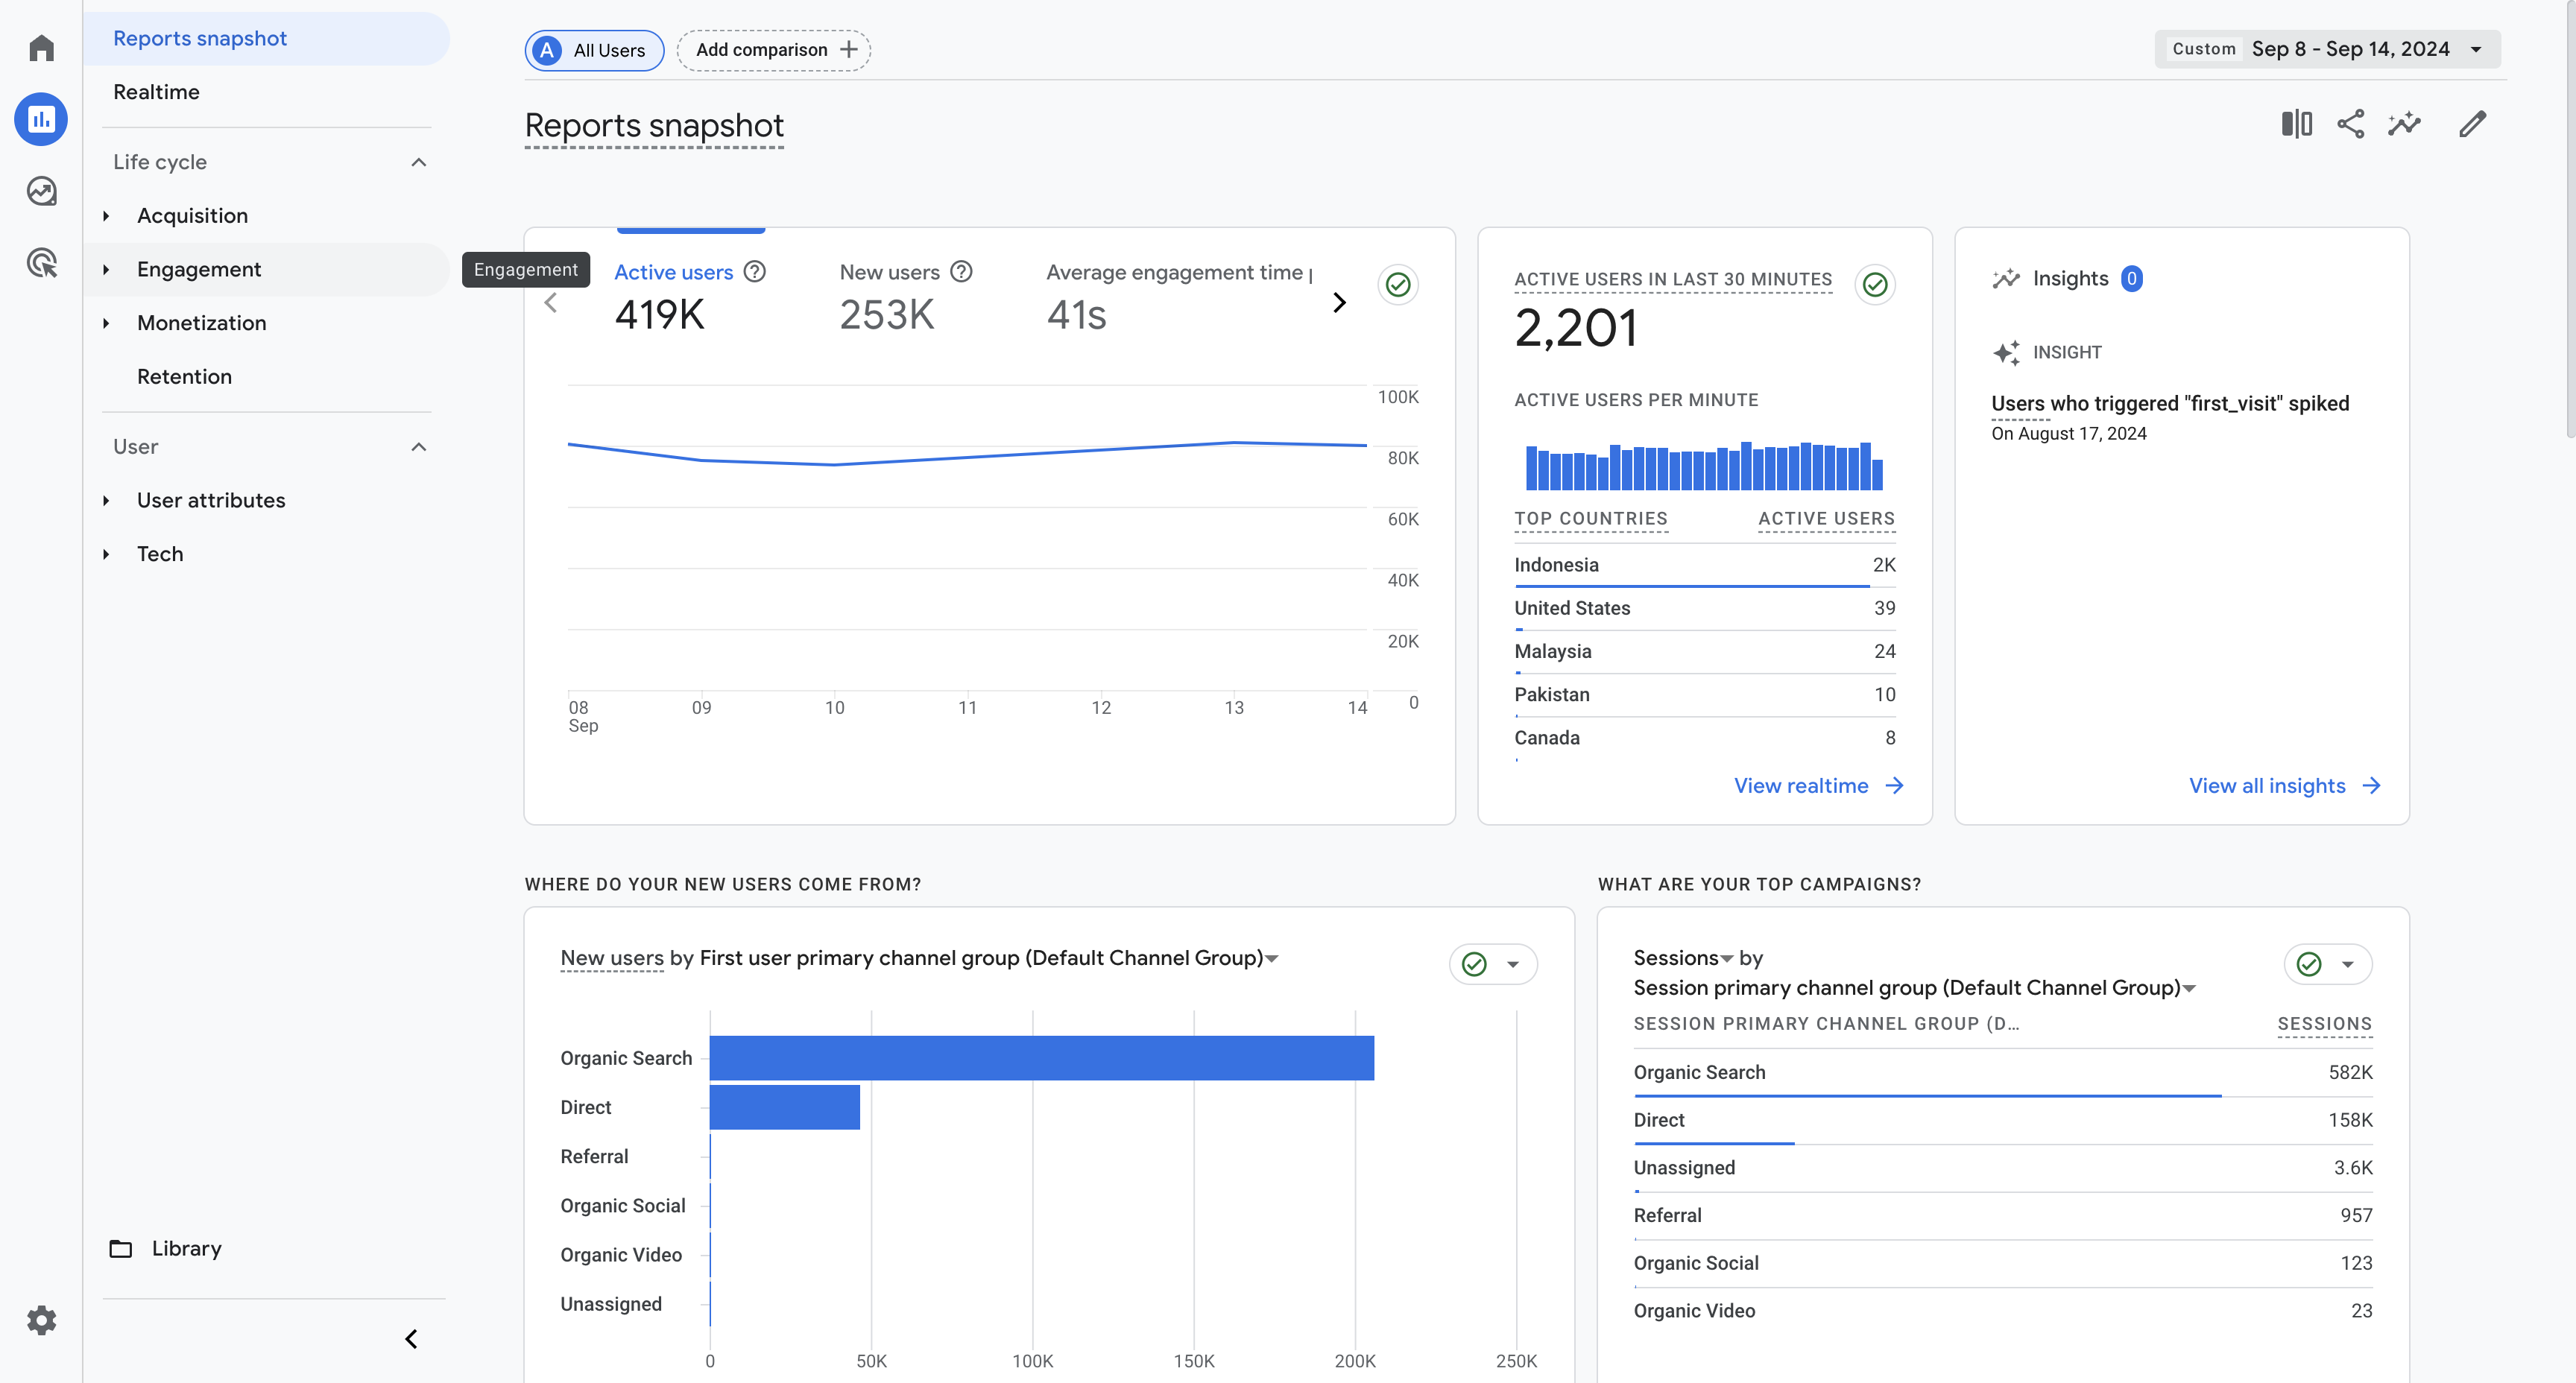Expand the Acquisition tree item

pos(106,216)
